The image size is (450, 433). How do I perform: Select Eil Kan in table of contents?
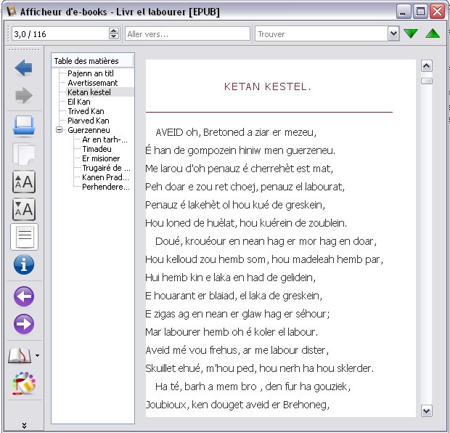click(79, 102)
